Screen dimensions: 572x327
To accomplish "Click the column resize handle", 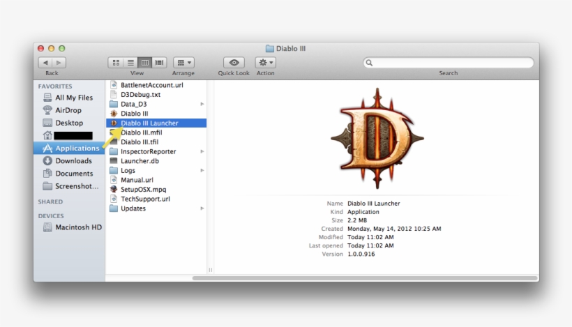I will (x=211, y=270).
